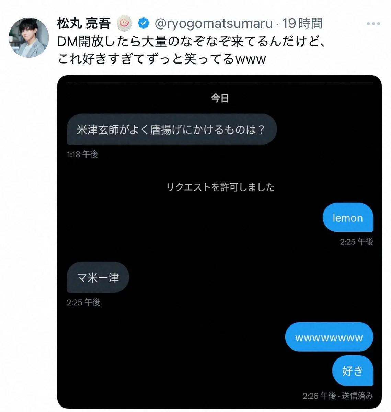This screenshot has height=412, width=391.
Task: Click the 2:26 午後 送信済み status
Action: tap(338, 396)
